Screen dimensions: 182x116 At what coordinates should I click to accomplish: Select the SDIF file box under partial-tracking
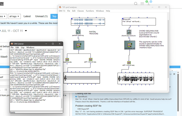pyautogui.click(x=78, y=46)
